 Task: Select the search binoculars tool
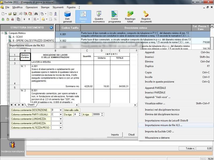[x=36, y=14]
